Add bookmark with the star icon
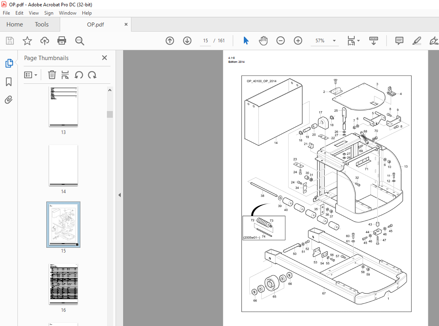This screenshot has height=326, width=439. (x=27, y=41)
